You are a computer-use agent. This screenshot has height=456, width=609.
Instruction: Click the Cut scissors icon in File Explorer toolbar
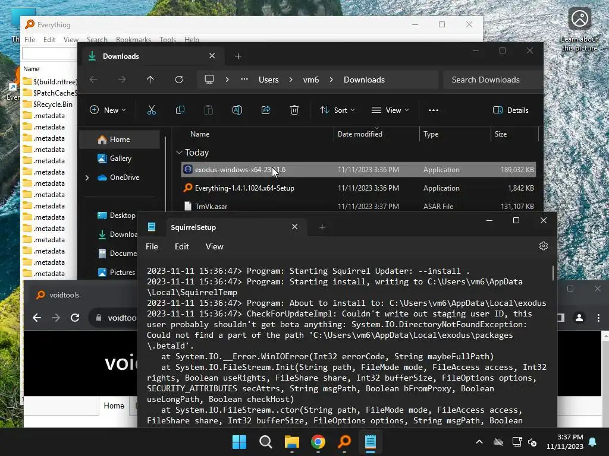coord(152,110)
